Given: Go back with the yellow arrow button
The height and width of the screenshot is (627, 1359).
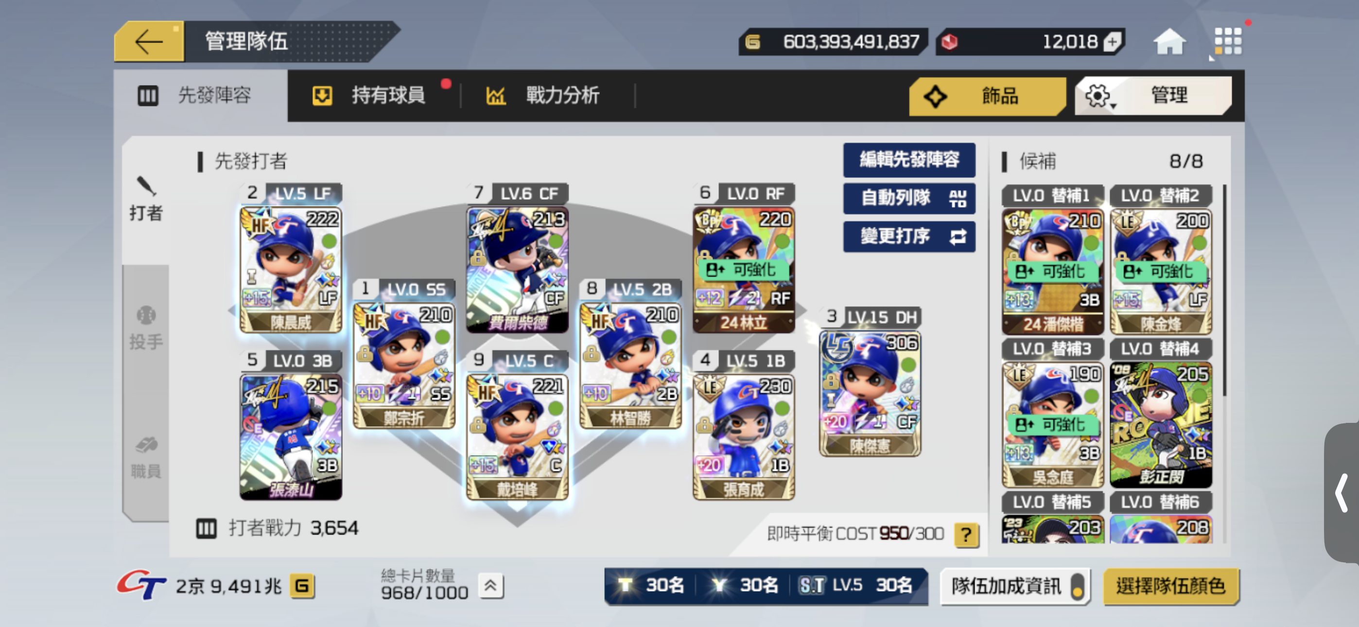Looking at the screenshot, I should point(149,42).
